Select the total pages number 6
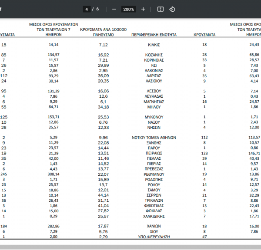 pyautogui.click(x=97, y=9)
